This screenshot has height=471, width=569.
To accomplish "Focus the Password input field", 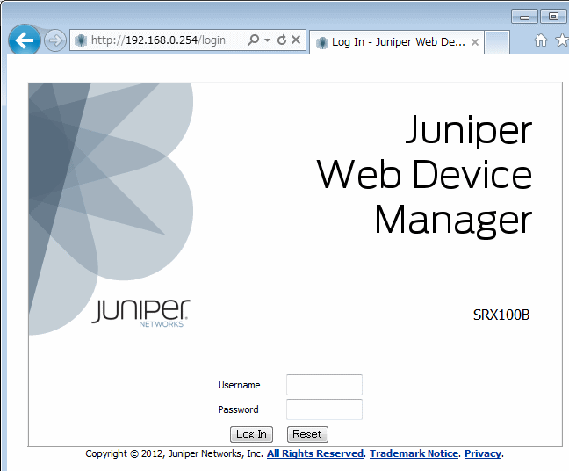I will pos(324,409).
